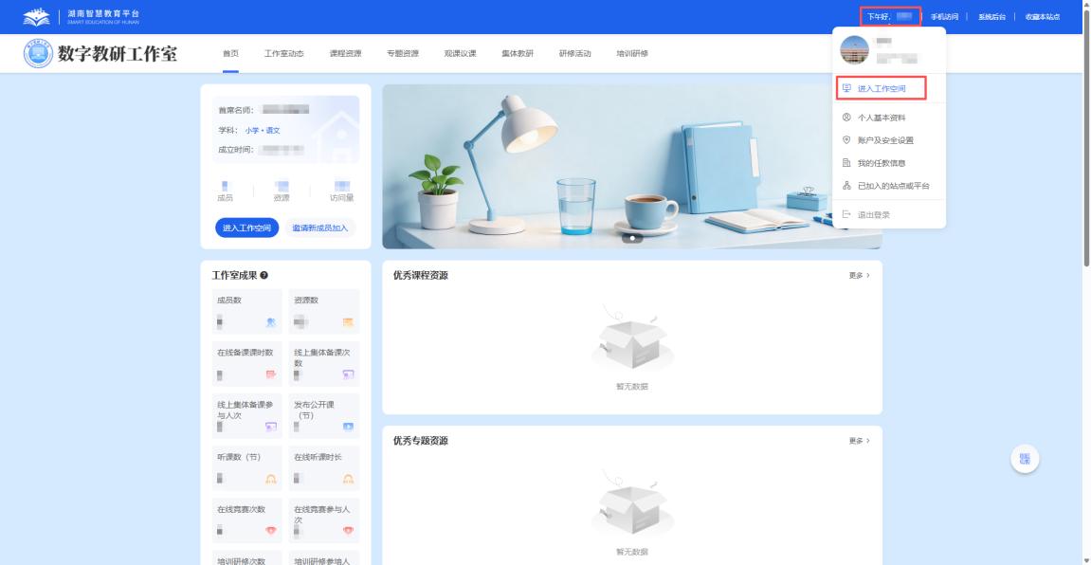Select the 集体教研 tab

(518, 54)
